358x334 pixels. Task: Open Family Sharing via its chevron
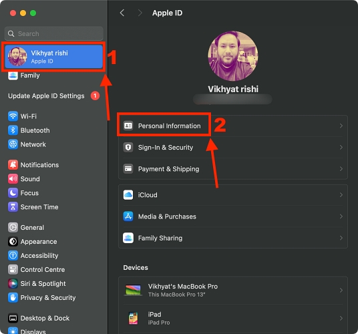point(341,238)
